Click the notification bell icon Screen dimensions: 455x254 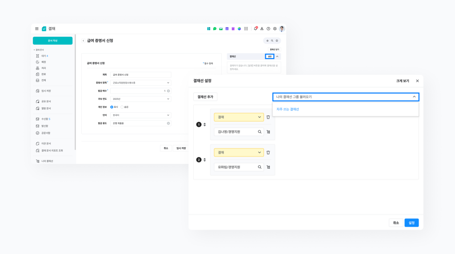coord(255,29)
